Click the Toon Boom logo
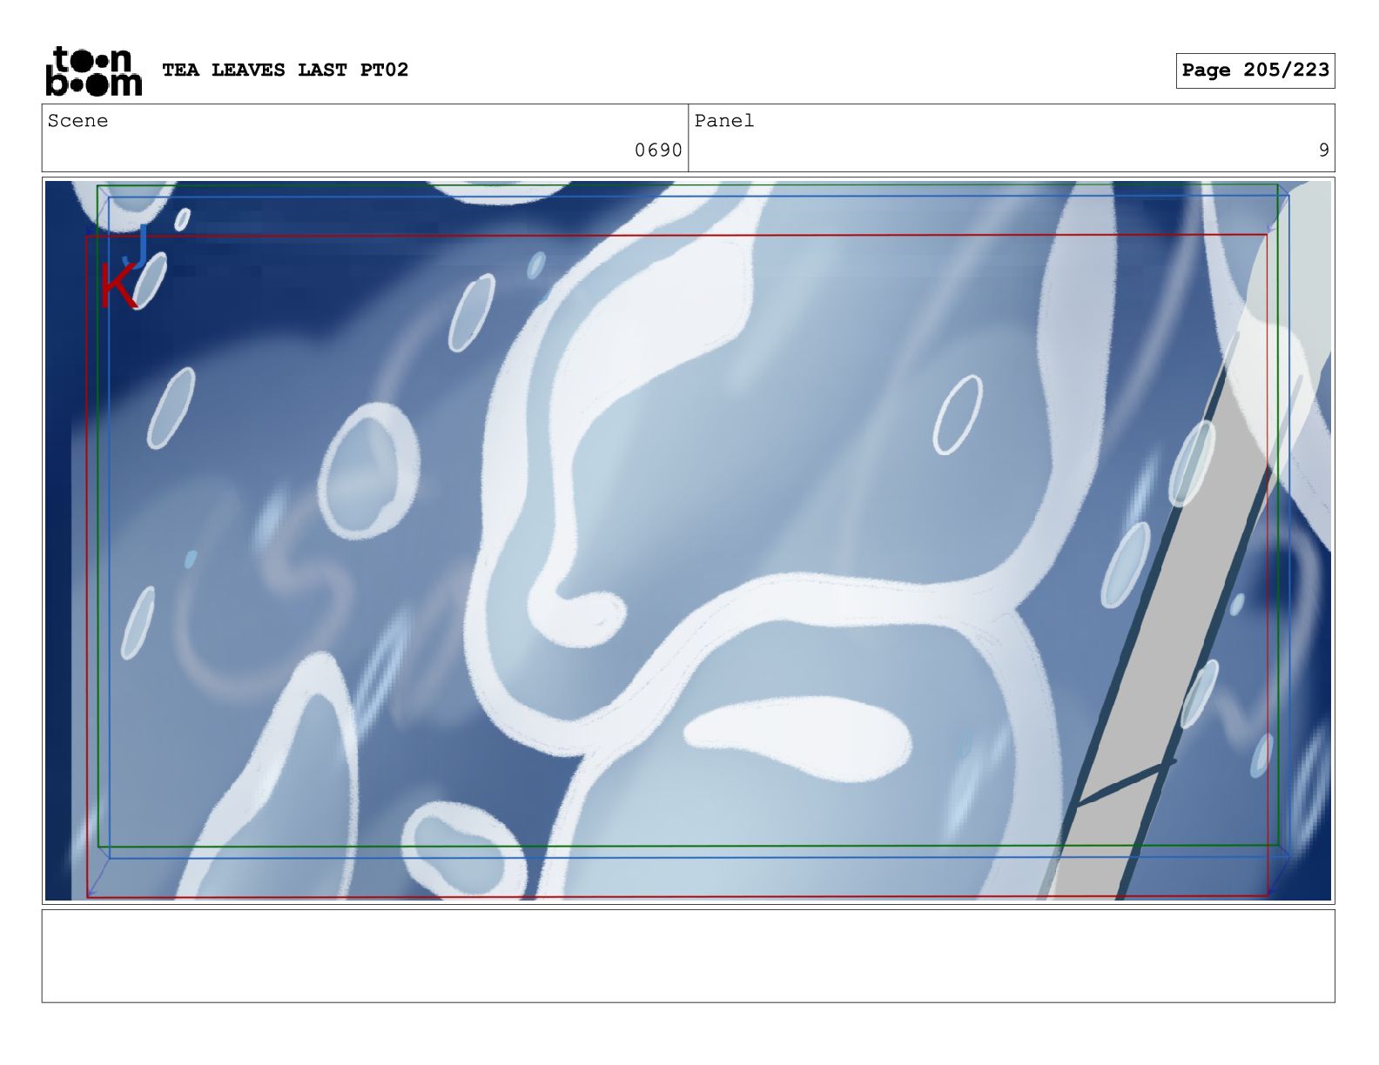Viewport: 1379px width, 1065px height. tap(93, 70)
